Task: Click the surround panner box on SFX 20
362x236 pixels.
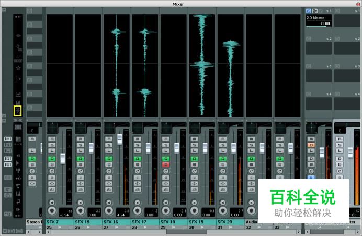Action: tap(223, 128)
